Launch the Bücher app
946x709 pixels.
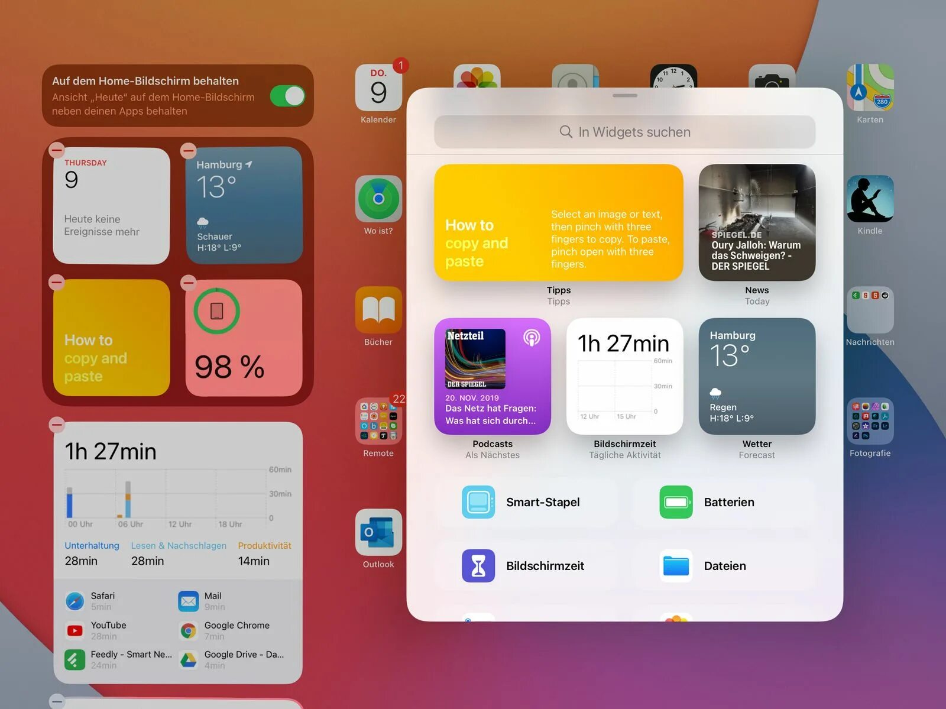pyautogui.click(x=378, y=310)
